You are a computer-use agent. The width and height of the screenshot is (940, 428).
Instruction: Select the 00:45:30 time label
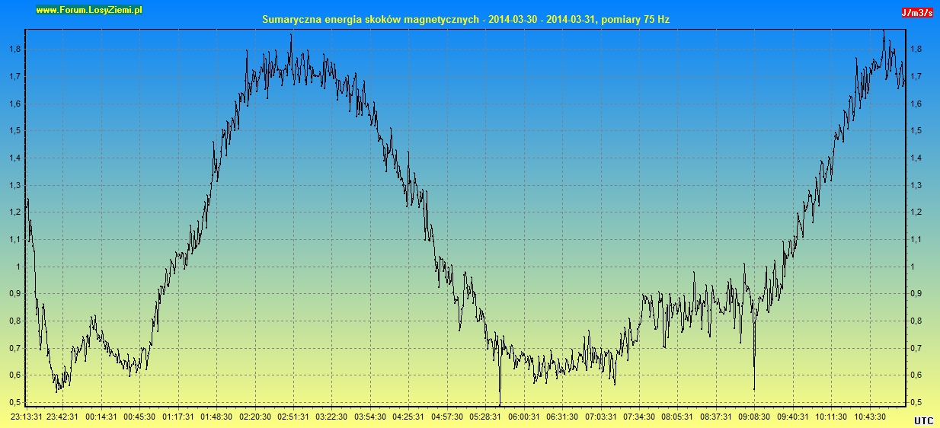(x=139, y=417)
